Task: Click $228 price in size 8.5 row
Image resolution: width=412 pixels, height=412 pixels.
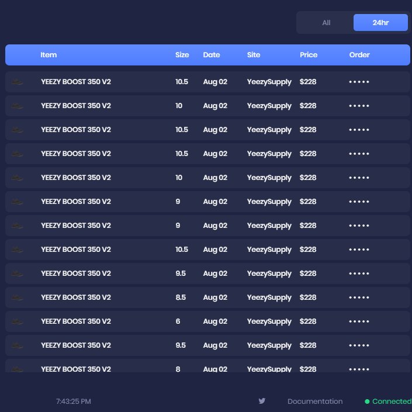Action: click(308, 297)
